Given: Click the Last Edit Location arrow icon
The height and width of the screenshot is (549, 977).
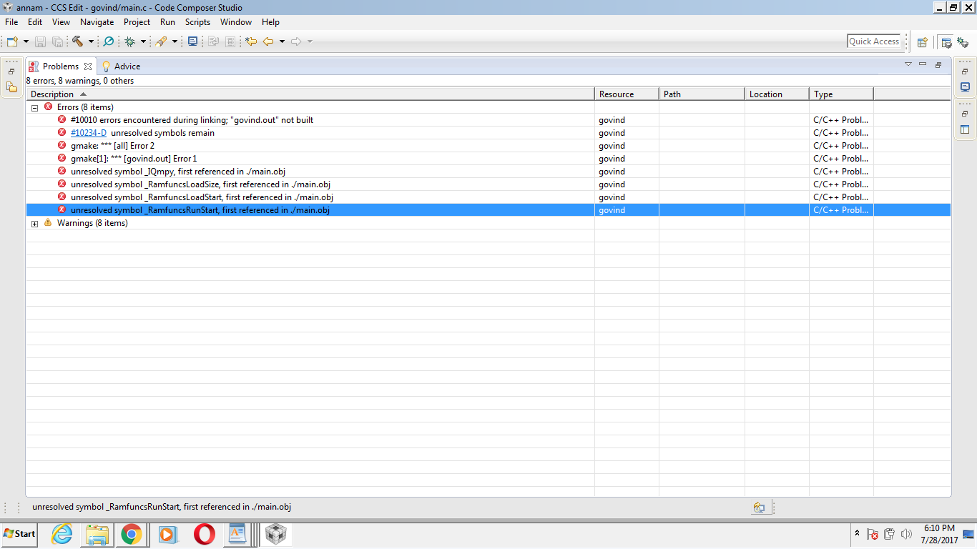Looking at the screenshot, I should pos(251,41).
